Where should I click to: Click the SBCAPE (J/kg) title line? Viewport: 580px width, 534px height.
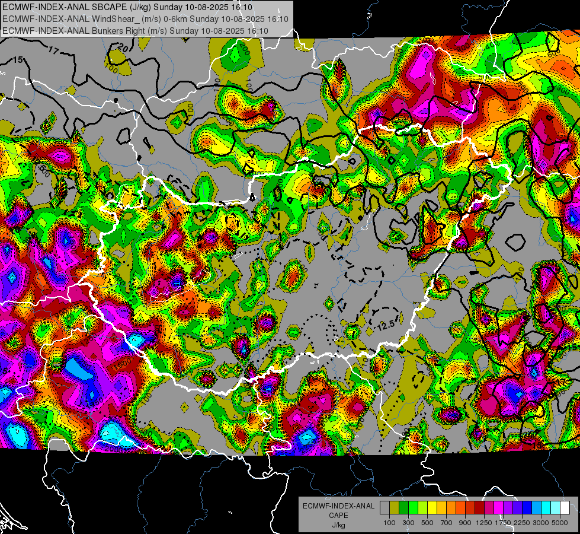(127, 7)
